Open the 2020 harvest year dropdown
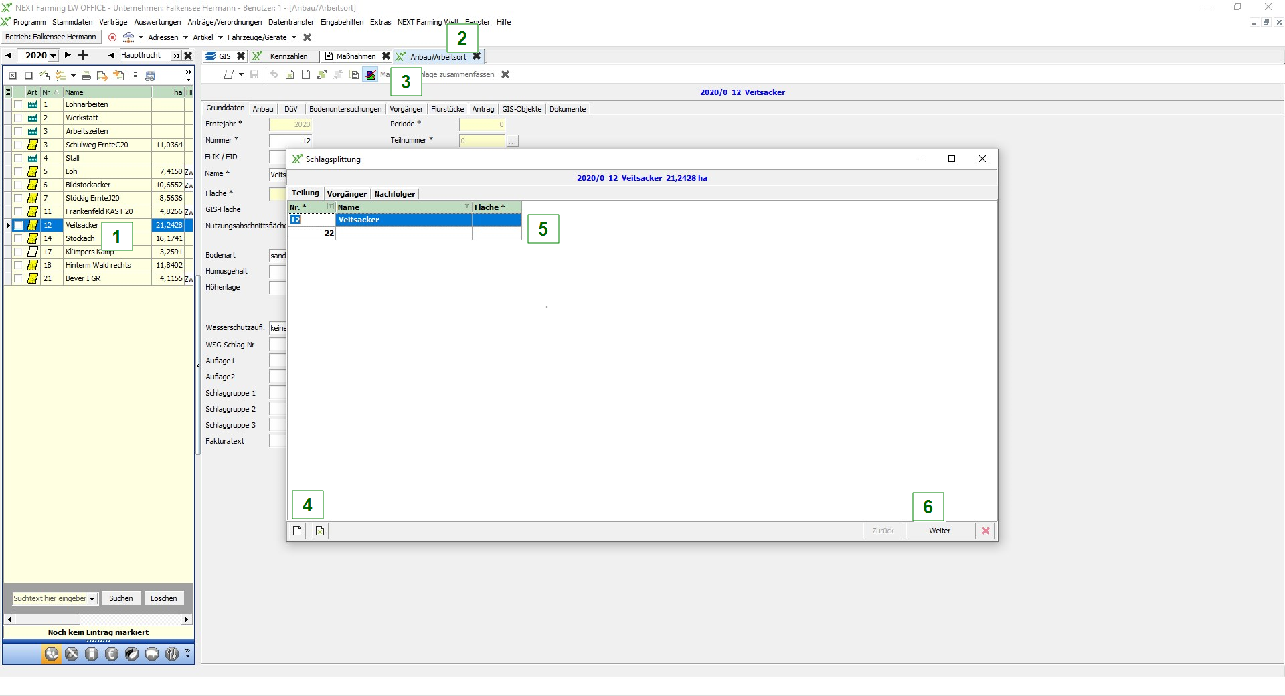The width and height of the screenshot is (1285, 696). coord(53,56)
